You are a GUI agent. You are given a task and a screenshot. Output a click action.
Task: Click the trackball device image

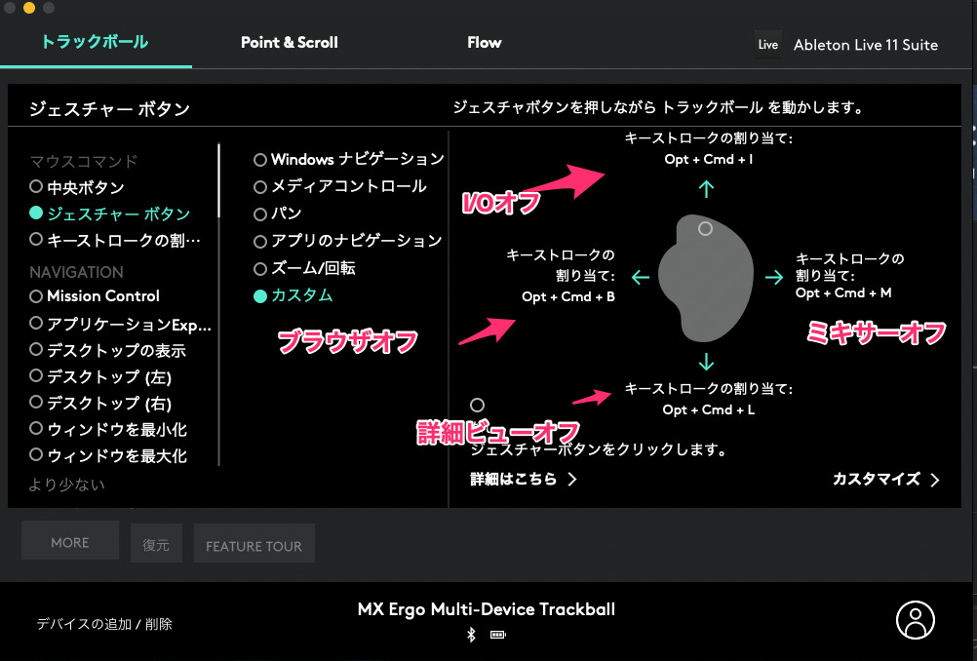tap(706, 278)
